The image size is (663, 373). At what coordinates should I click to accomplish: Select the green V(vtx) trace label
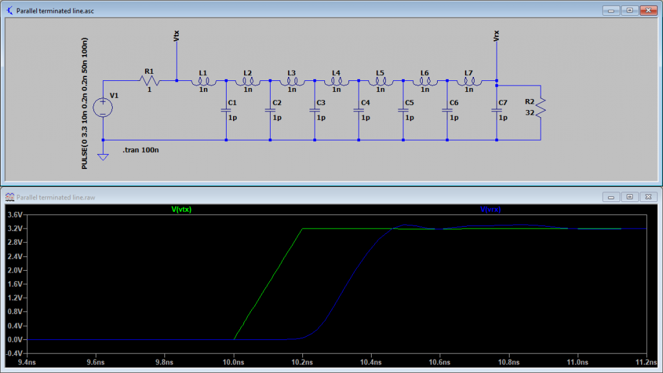click(x=181, y=209)
